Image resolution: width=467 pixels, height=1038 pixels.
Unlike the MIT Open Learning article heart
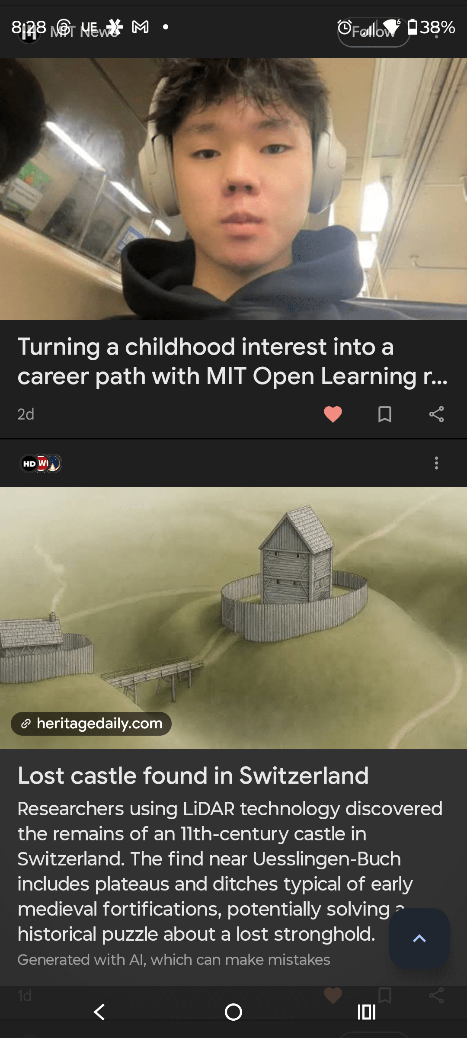coord(333,414)
